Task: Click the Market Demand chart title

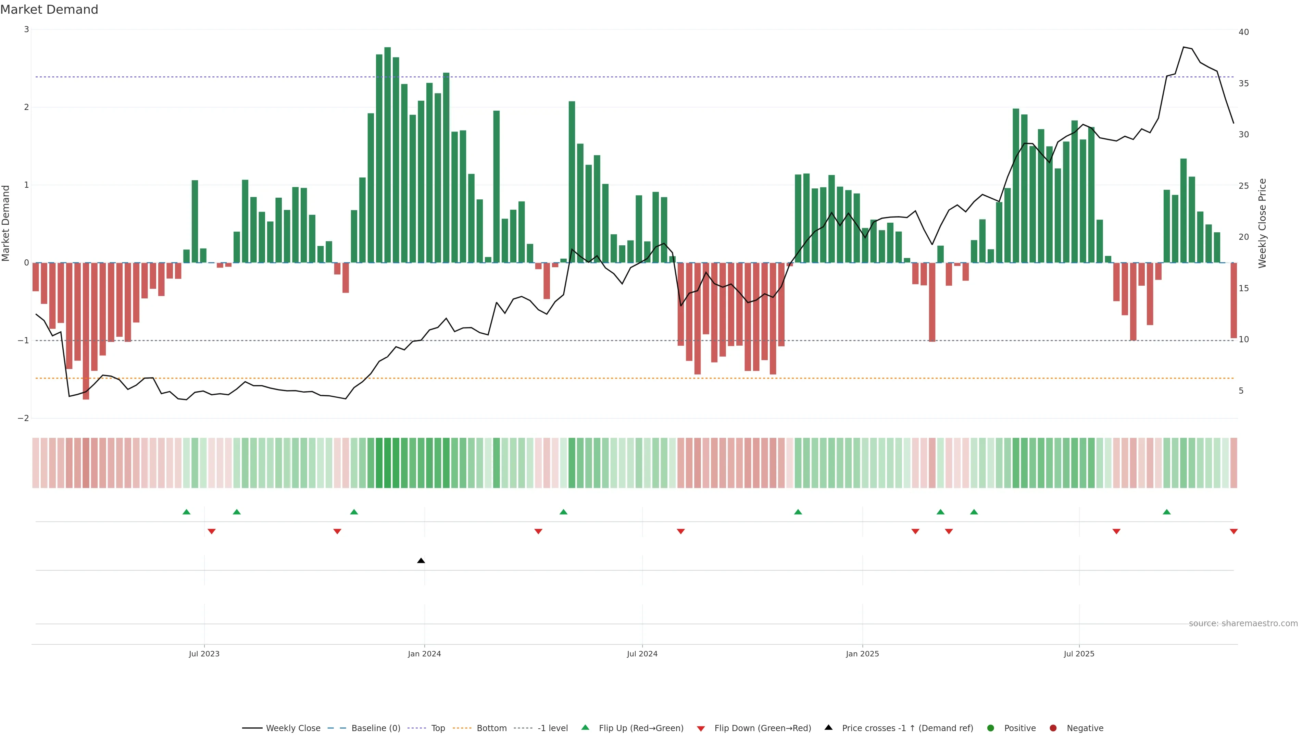Action: click(x=49, y=10)
